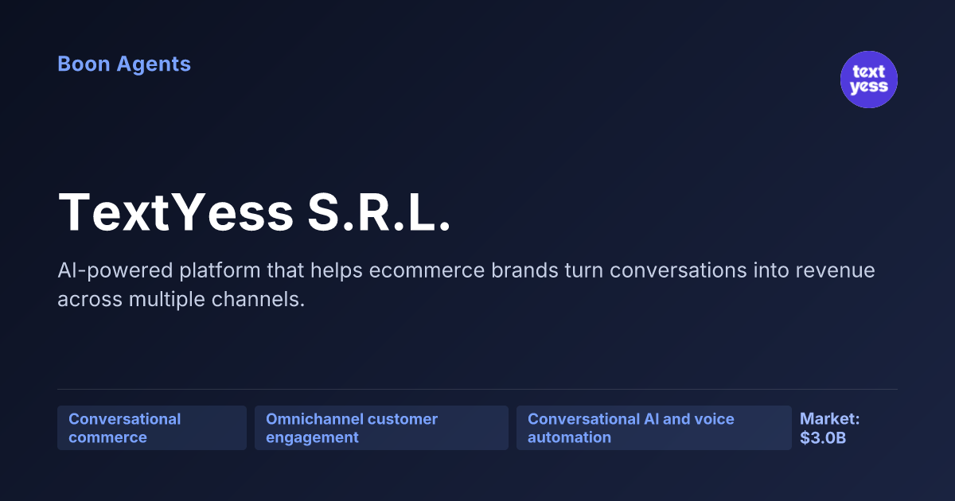Click the AI-powered platform description text
This screenshot has height=501, width=955.
point(466,285)
